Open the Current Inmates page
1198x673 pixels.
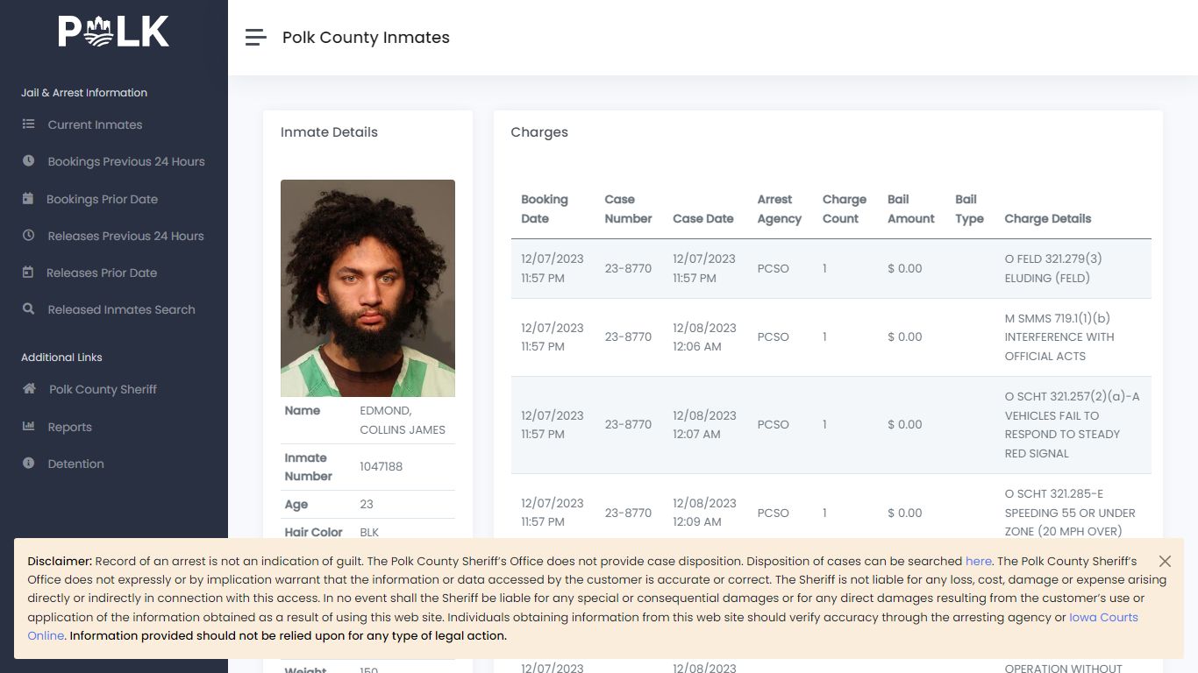pos(95,124)
